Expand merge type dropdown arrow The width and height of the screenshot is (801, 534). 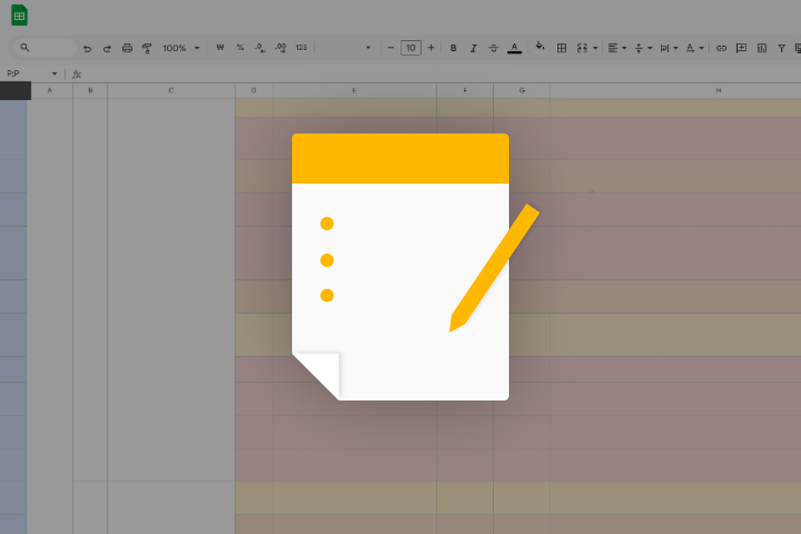[595, 48]
